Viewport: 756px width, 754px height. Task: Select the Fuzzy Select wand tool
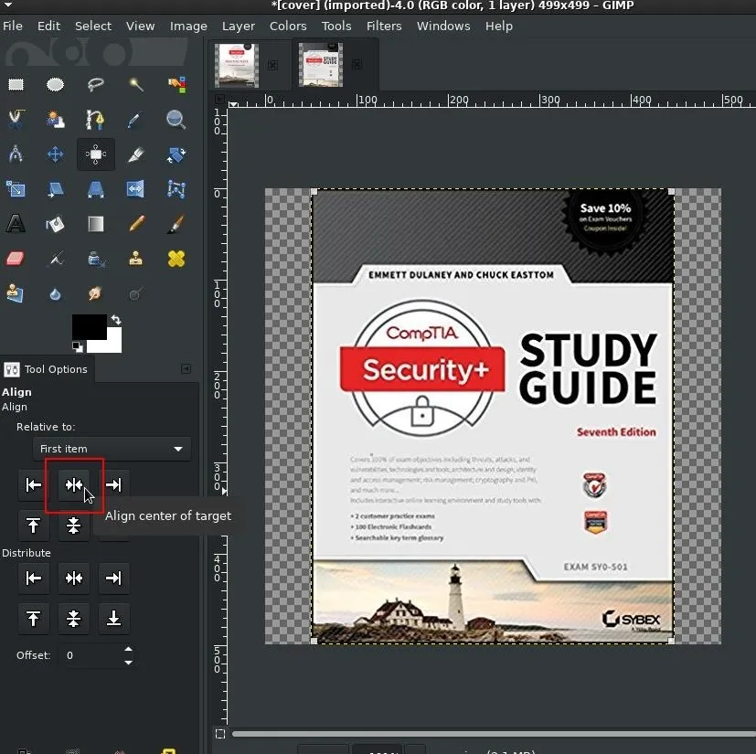(x=136, y=85)
